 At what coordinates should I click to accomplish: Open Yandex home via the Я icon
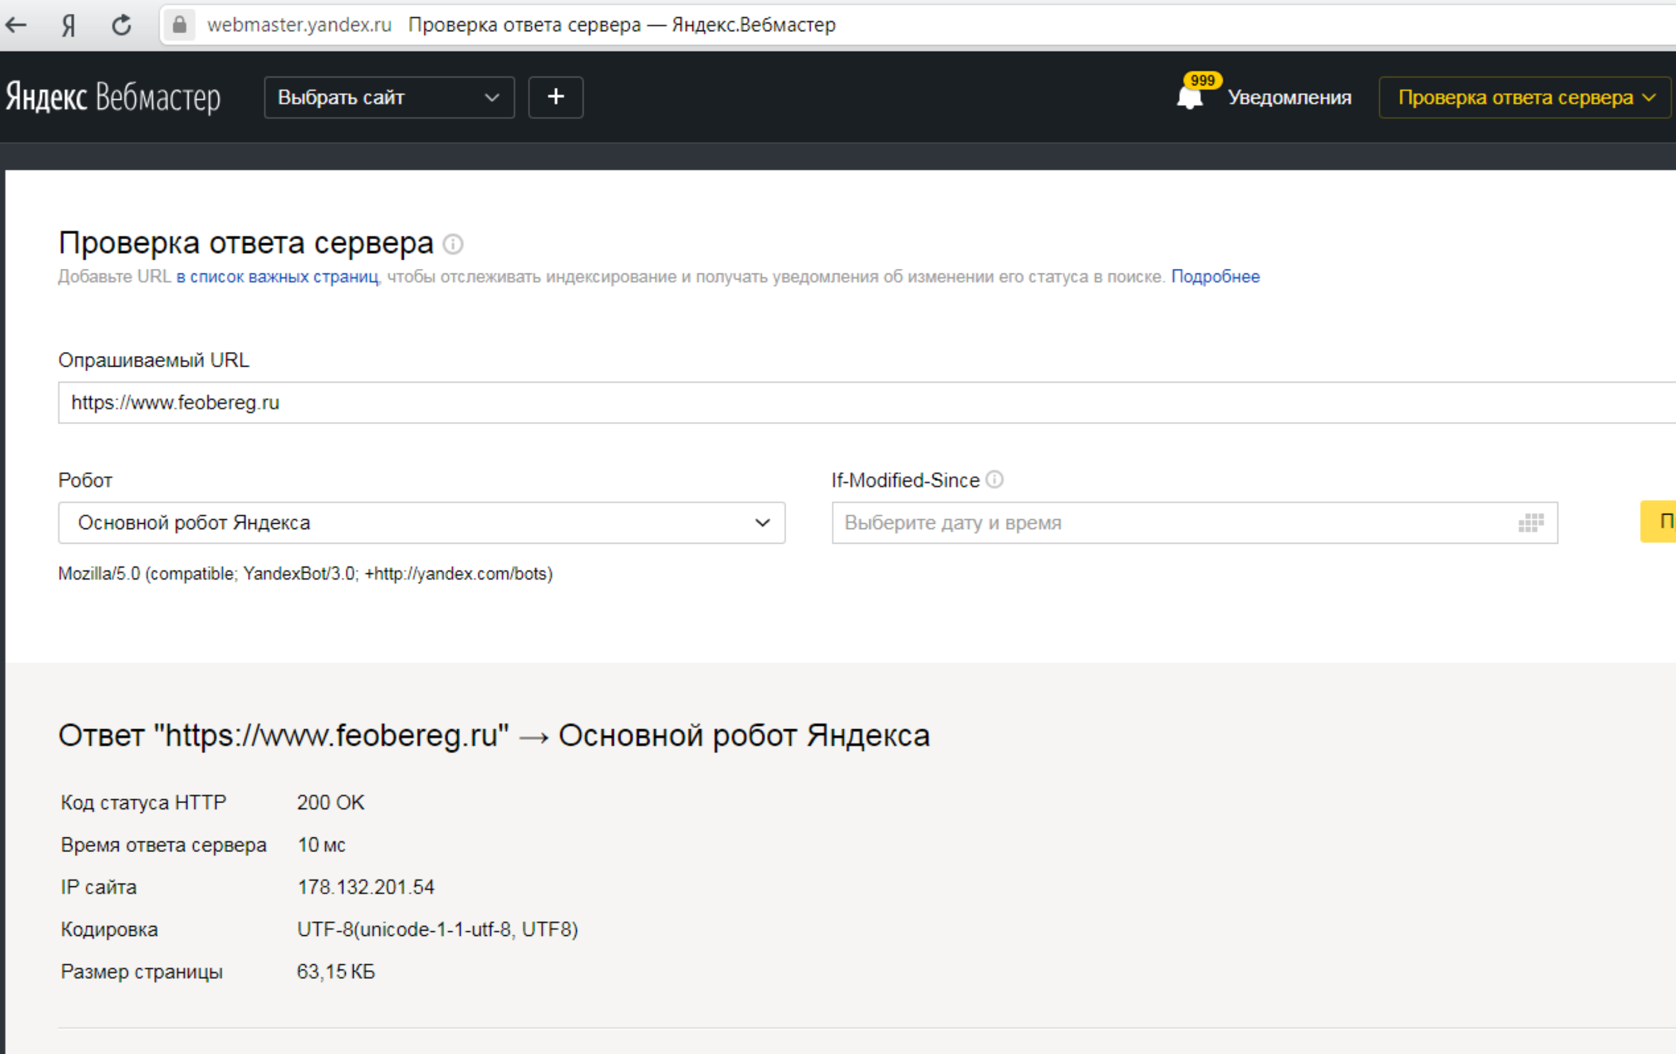point(68,26)
